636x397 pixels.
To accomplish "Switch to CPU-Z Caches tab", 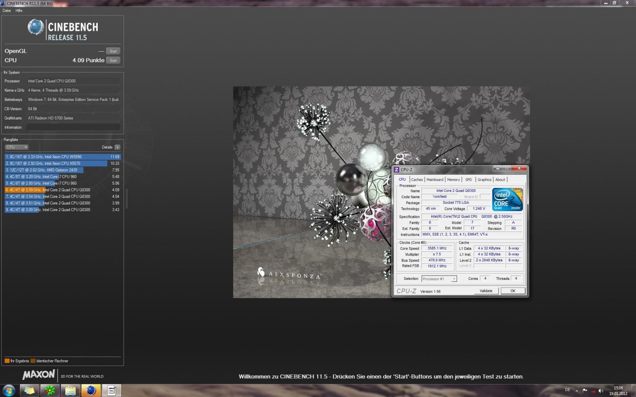I will click(417, 180).
